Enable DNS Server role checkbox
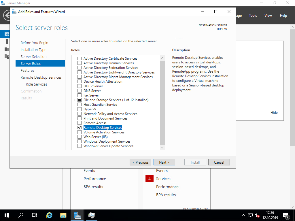The height and width of the screenshot is (221, 295). point(80,91)
